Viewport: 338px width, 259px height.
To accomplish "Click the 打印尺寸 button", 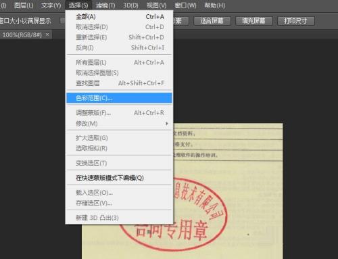I will click(x=295, y=21).
